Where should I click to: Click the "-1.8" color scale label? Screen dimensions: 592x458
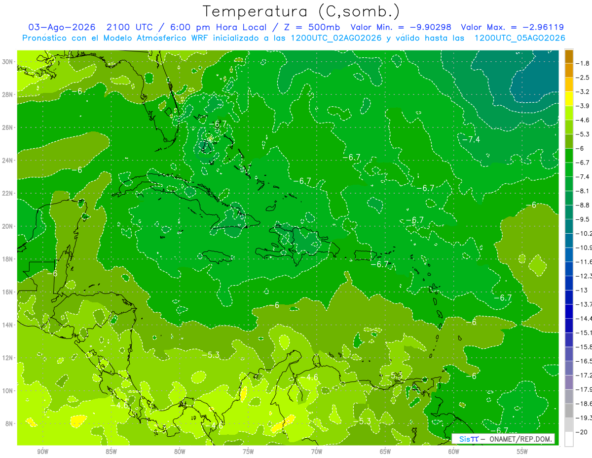tap(582, 63)
